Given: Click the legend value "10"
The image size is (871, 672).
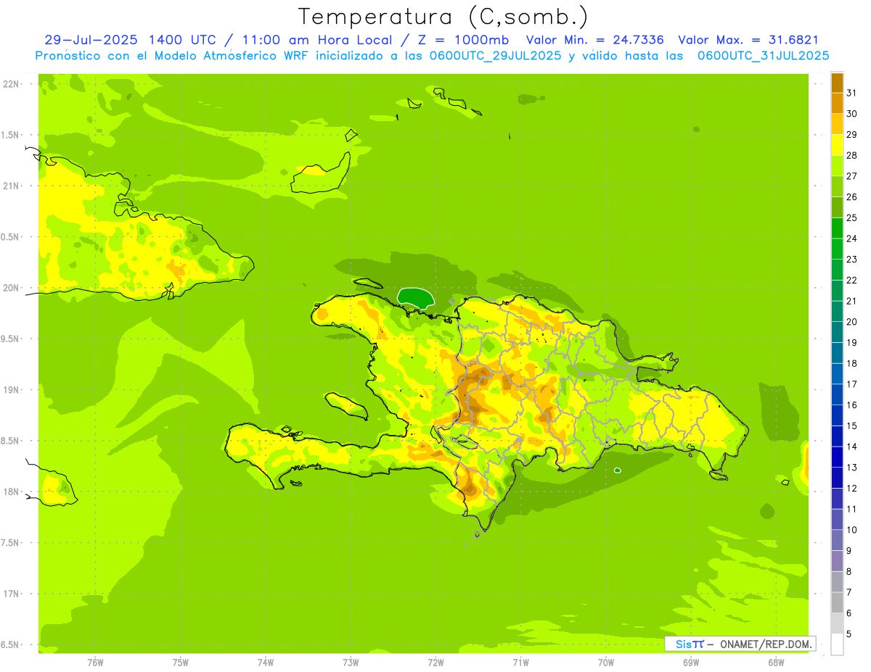Looking at the screenshot, I should (x=851, y=530).
